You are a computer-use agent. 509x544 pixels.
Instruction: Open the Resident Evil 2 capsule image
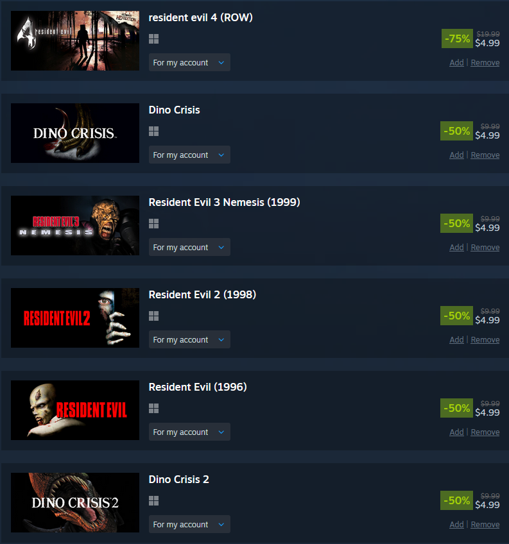[75, 318]
